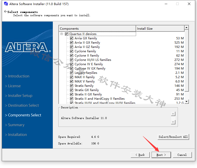Screen dimensions: 197x168
Task: Uncheck the Cyclone II Family checkbox
Action: point(72,56)
